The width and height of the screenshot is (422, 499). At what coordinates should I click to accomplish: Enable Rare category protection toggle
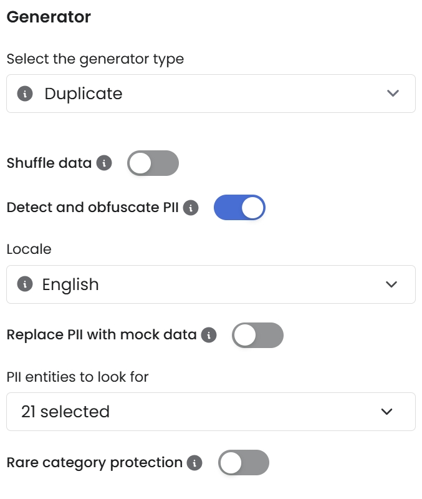[x=243, y=463]
